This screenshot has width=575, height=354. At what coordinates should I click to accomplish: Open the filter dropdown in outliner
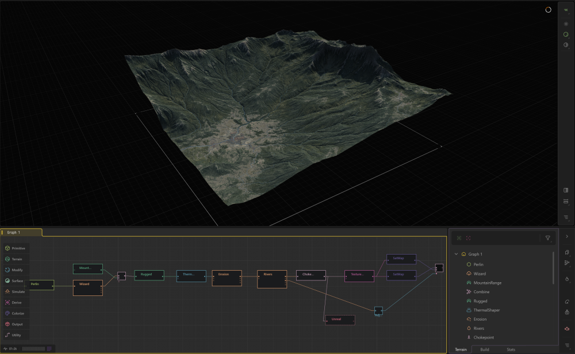pyautogui.click(x=547, y=238)
